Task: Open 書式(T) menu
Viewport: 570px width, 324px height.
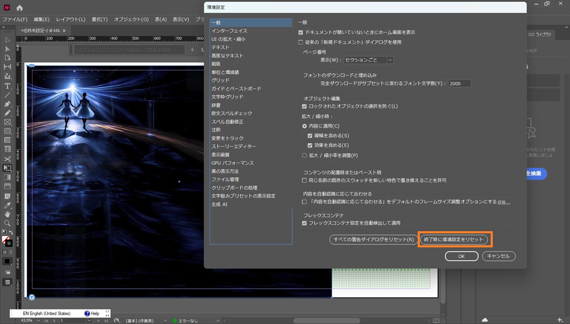Action: (99, 20)
